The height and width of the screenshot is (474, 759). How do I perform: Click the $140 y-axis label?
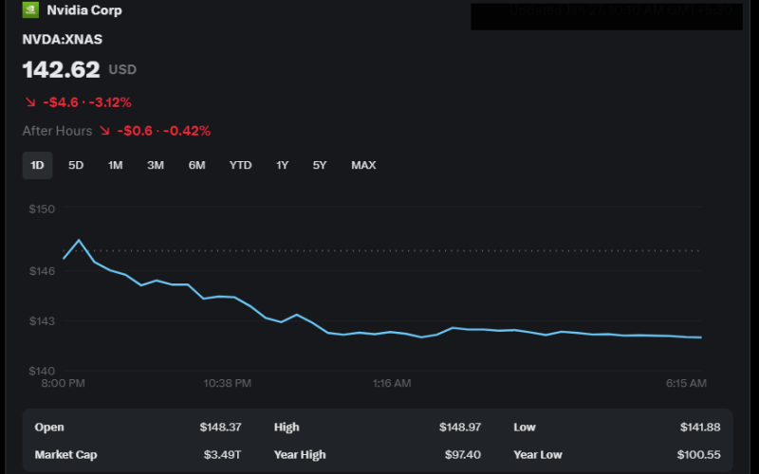coord(42,371)
